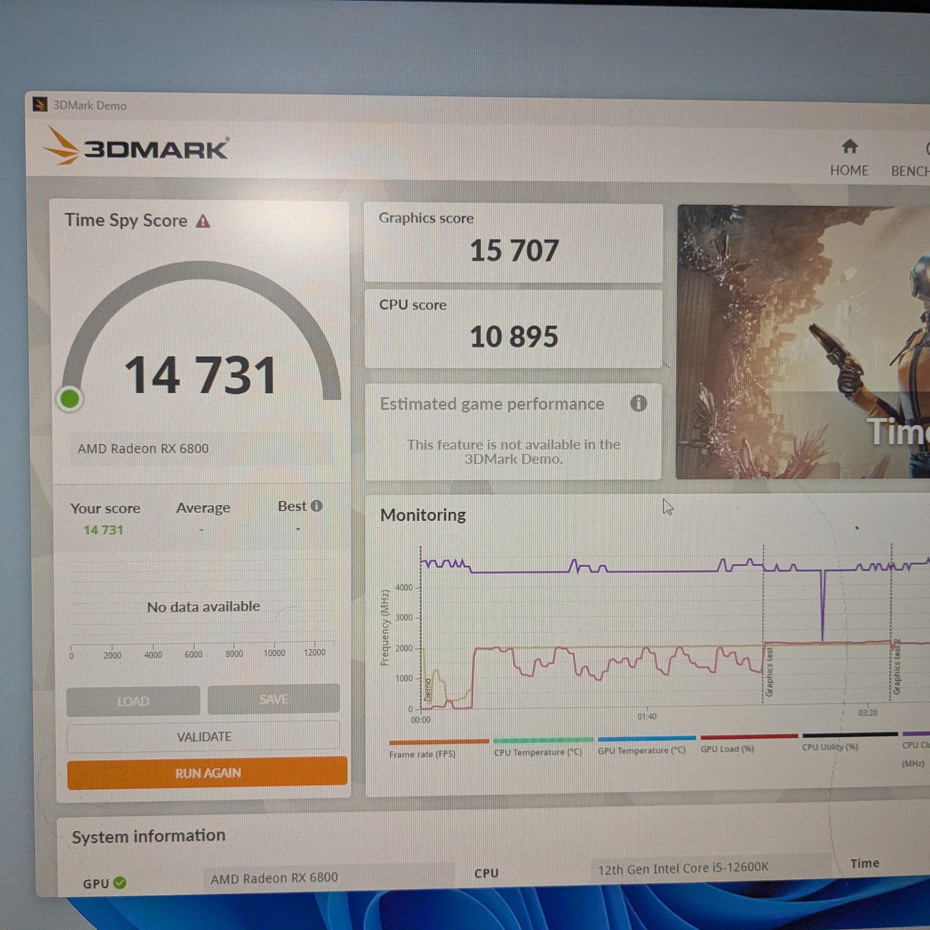The width and height of the screenshot is (930, 930).
Task: Click the Graphics score label
Action: (426, 218)
